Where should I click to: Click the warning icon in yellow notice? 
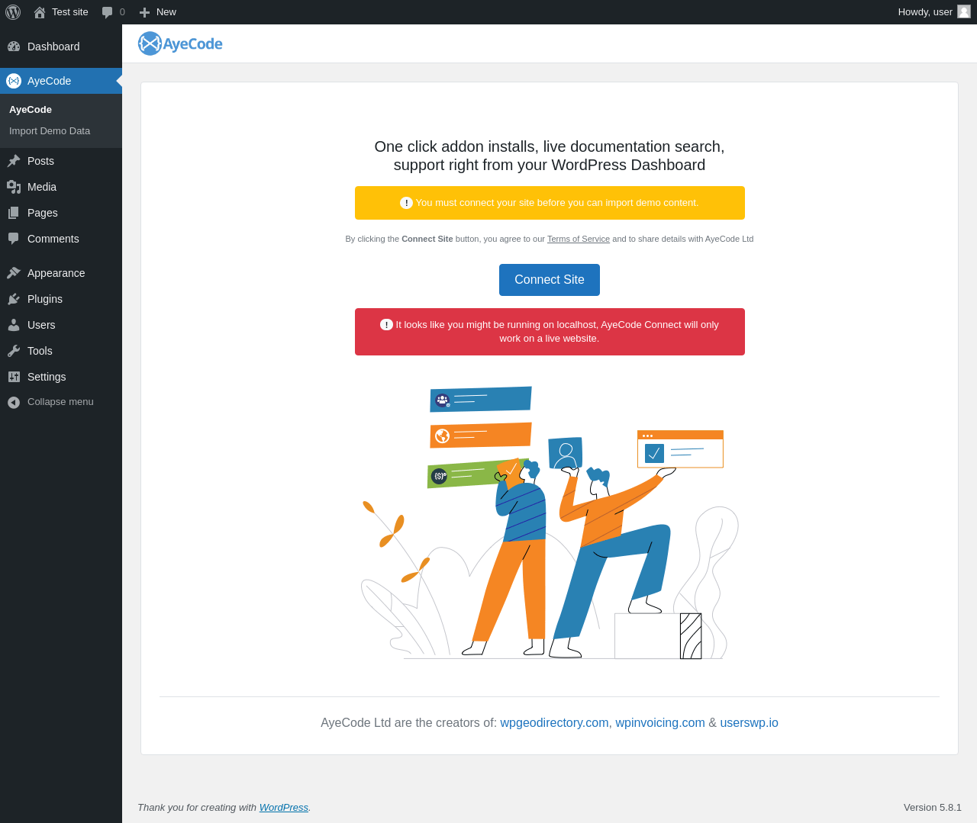click(406, 203)
